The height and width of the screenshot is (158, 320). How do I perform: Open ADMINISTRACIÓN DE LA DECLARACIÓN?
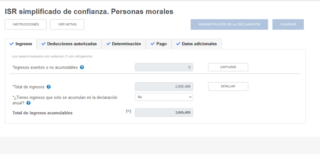coord(229,24)
